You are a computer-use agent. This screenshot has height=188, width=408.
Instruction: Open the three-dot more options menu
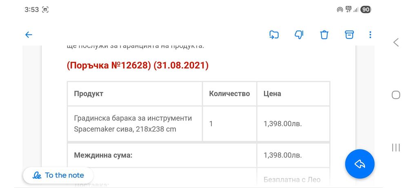click(370, 35)
